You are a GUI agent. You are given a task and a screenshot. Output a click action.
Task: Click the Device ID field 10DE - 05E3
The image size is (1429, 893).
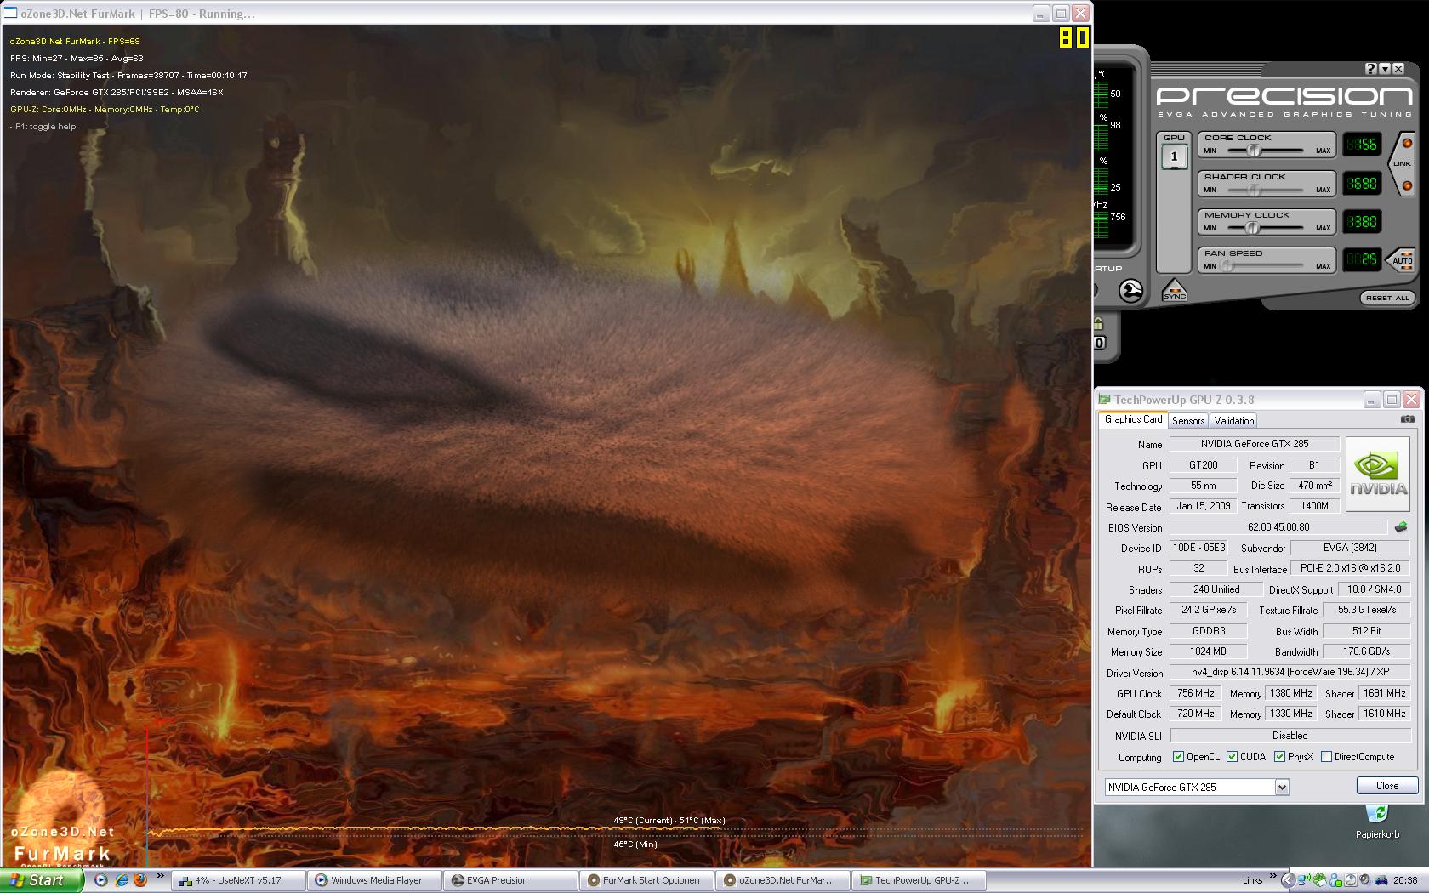point(1198,548)
